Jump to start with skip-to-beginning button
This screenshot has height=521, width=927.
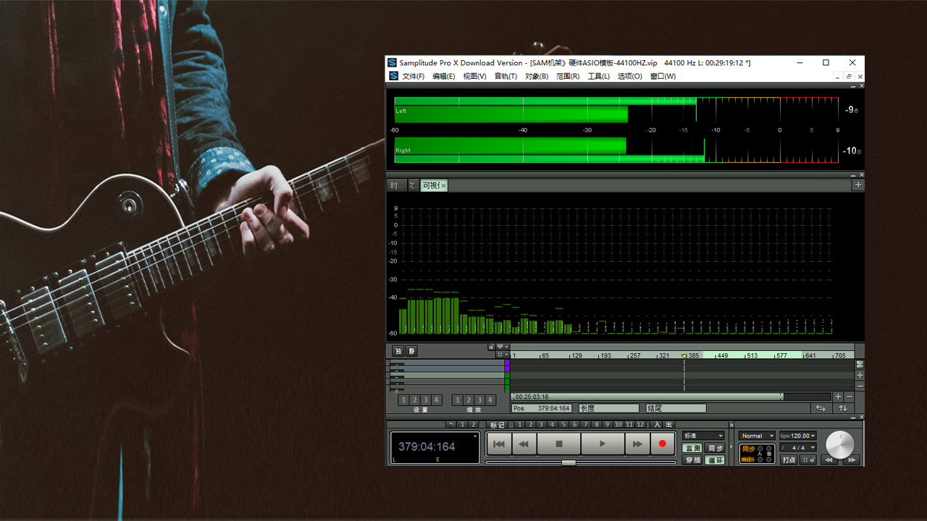[499, 444]
